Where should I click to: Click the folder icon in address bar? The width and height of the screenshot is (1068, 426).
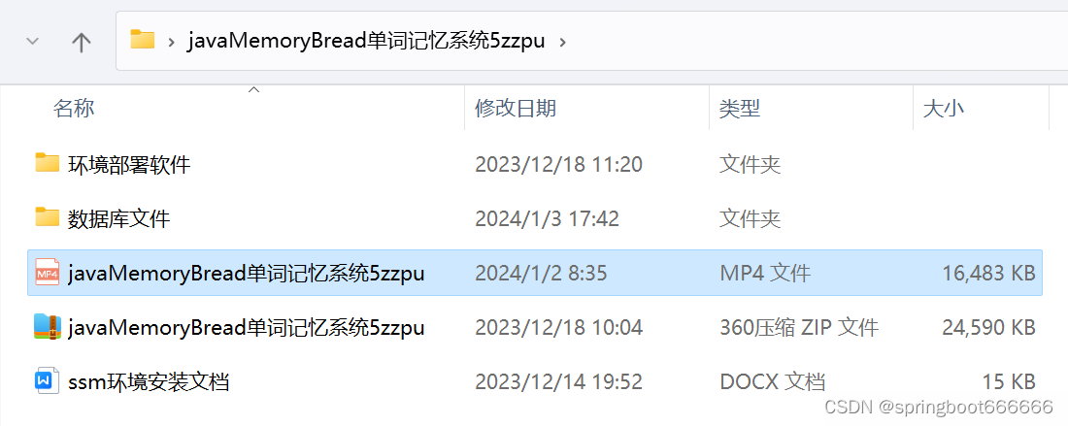pyautogui.click(x=143, y=40)
